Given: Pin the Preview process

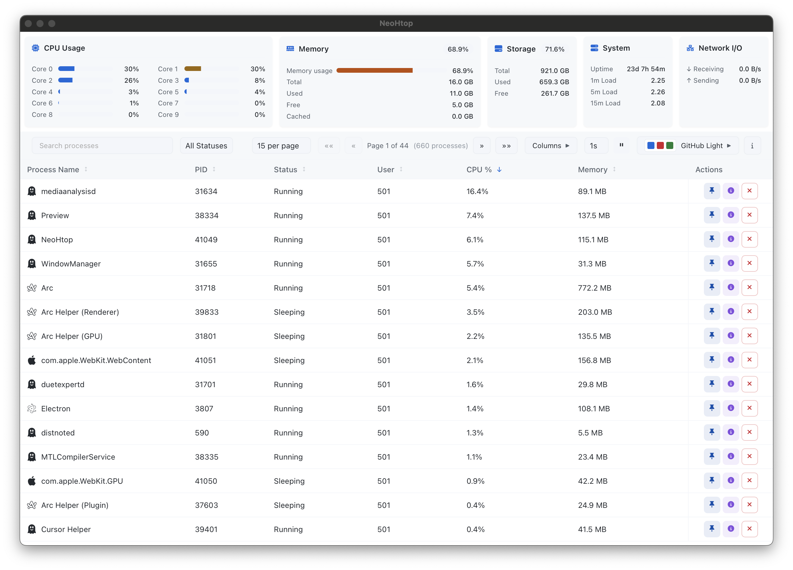Looking at the screenshot, I should coord(712,215).
